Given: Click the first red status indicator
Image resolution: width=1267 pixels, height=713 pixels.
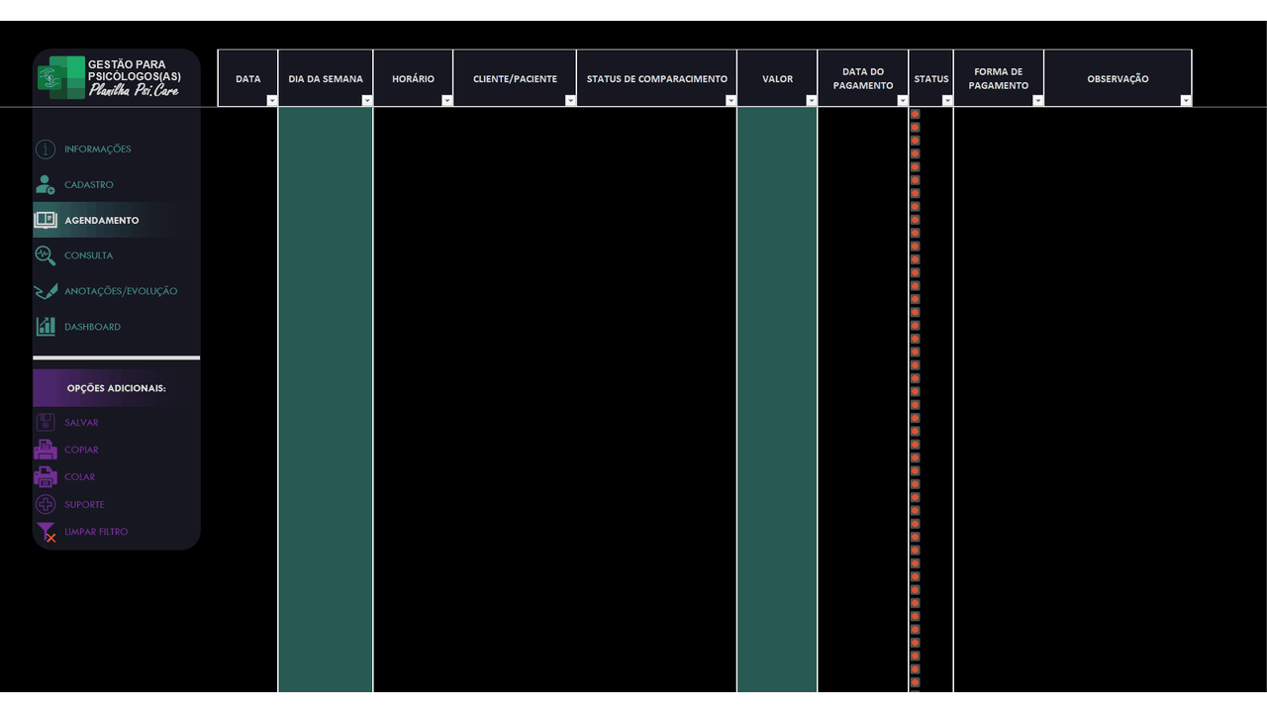Looking at the screenshot, I should point(916,114).
